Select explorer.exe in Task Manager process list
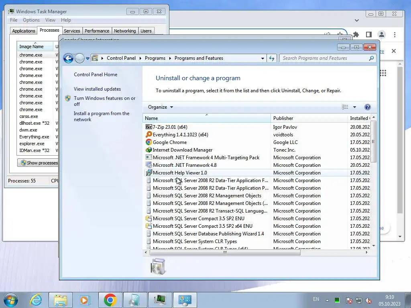The image size is (411, 308). click(32, 144)
